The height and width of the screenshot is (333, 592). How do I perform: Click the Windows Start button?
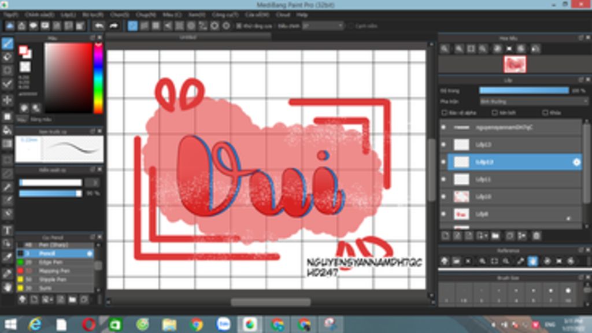[10, 324]
